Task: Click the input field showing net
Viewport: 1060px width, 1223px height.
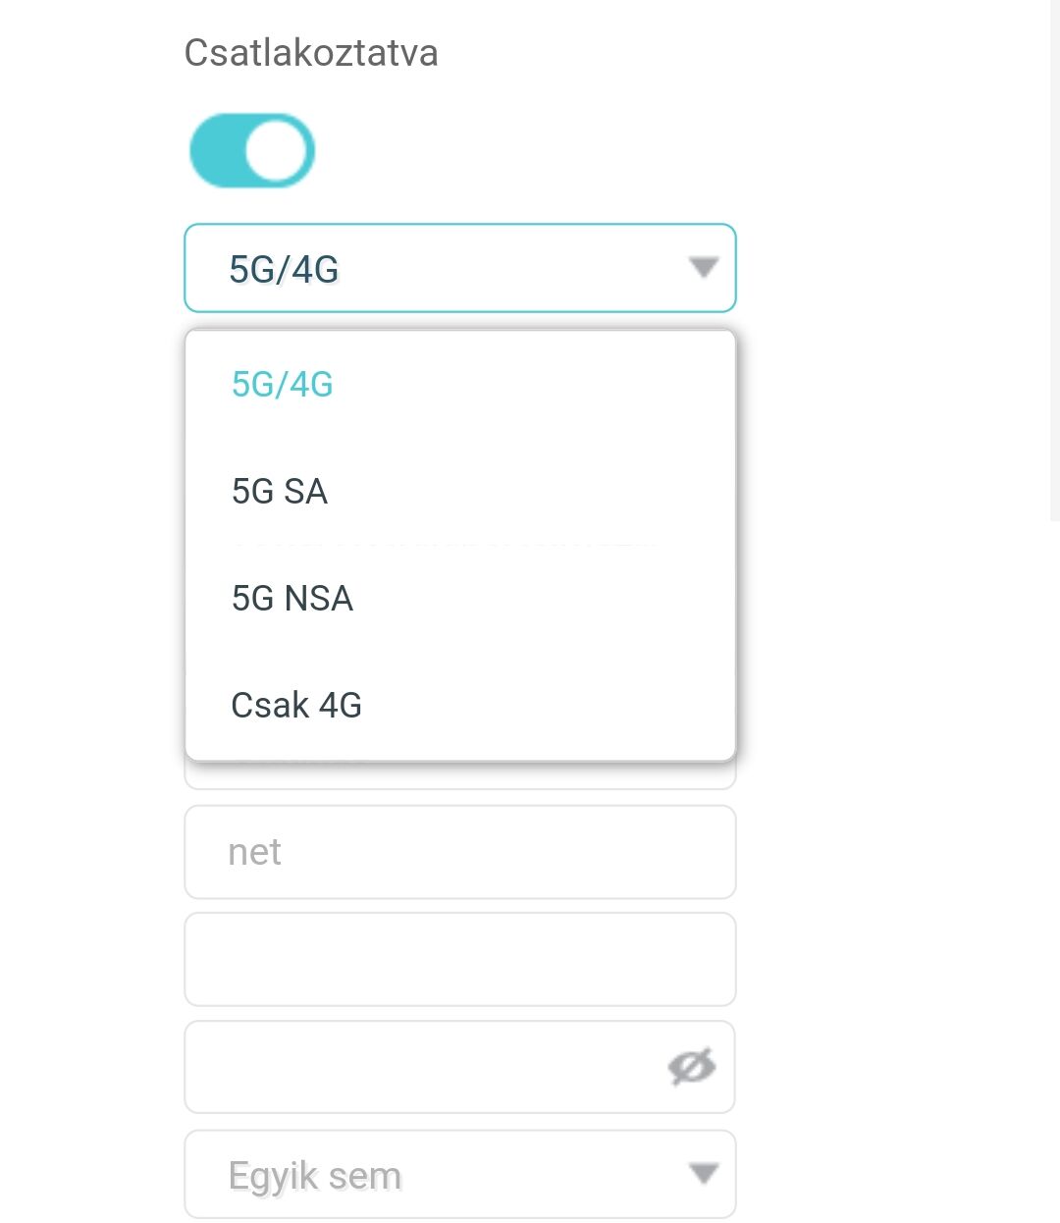Action: pyautogui.click(x=459, y=852)
